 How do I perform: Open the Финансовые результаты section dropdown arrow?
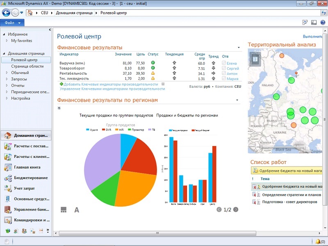coord(238,48)
